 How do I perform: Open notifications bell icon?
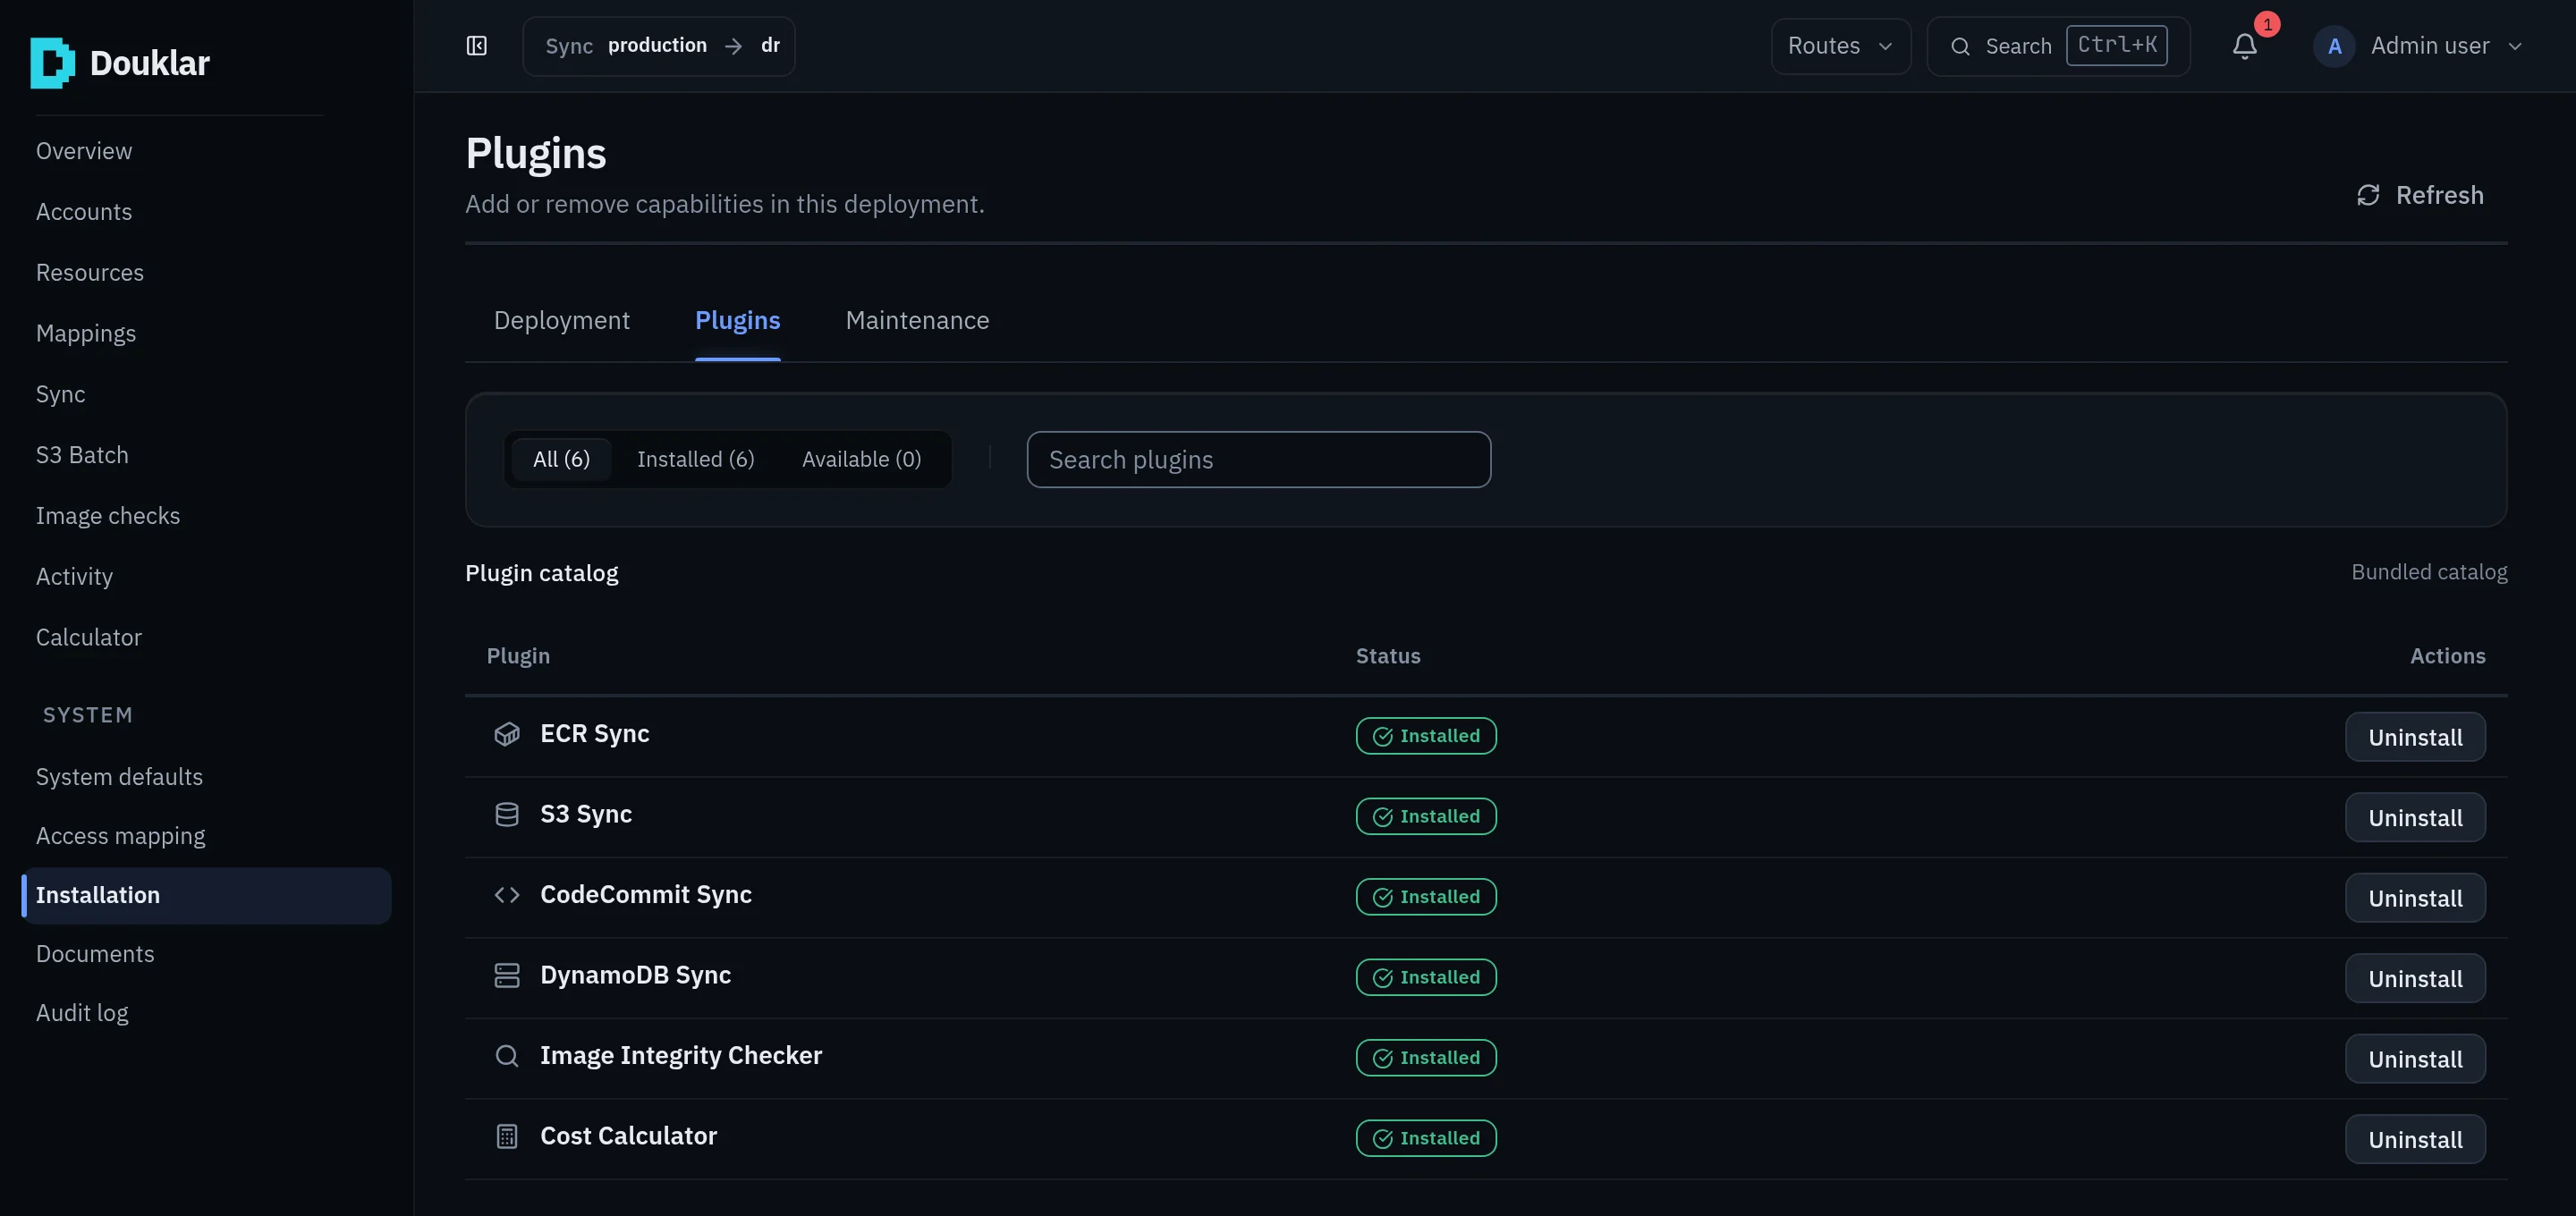pyautogui.click(x=2245, y=46)
